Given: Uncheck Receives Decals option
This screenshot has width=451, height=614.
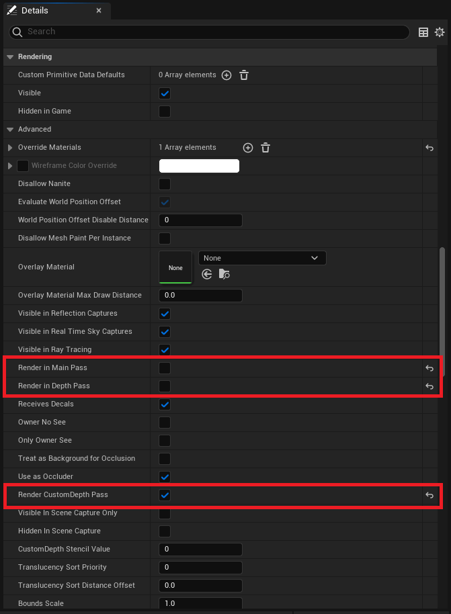Looking at the screenshot, I should [165, 404].
